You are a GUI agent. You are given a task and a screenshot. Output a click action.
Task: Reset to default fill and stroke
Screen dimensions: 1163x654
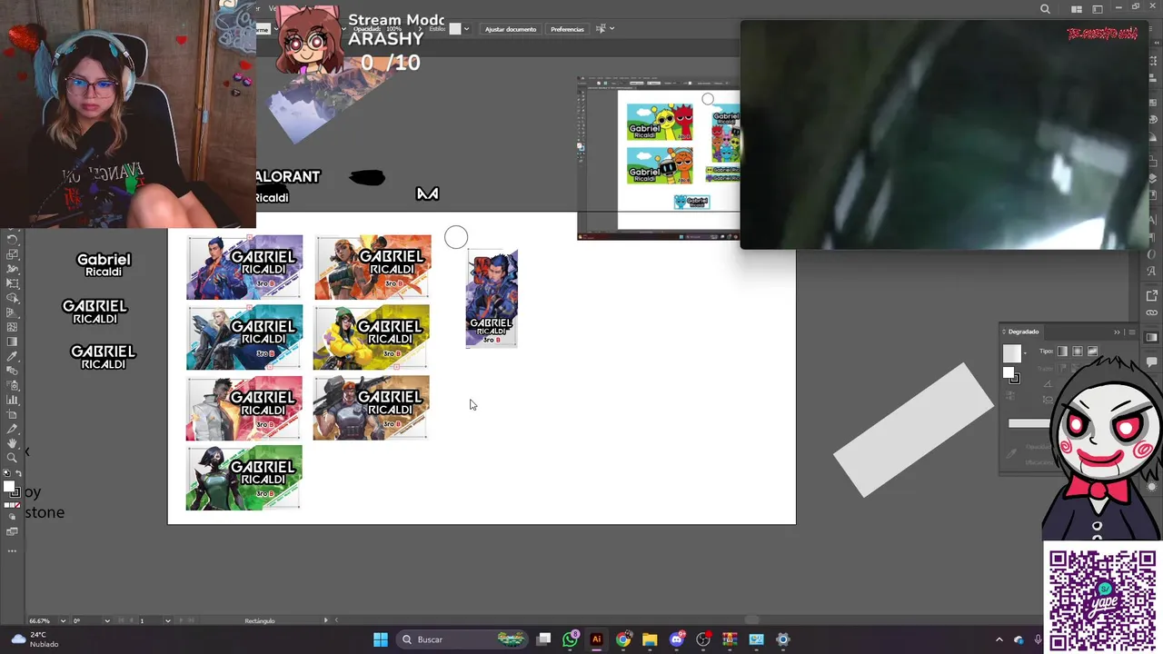[x=6, y=472]
